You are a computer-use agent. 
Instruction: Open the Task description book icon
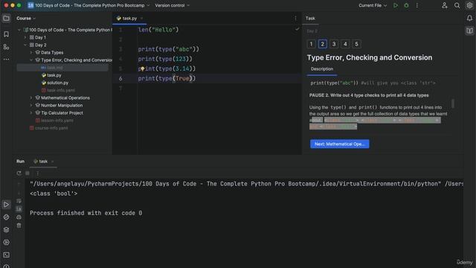[x=469, y=31]
